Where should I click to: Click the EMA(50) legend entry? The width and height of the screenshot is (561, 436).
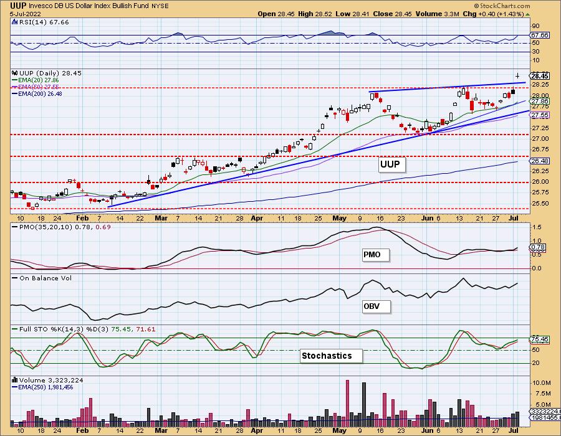click(x=36, y=87)
